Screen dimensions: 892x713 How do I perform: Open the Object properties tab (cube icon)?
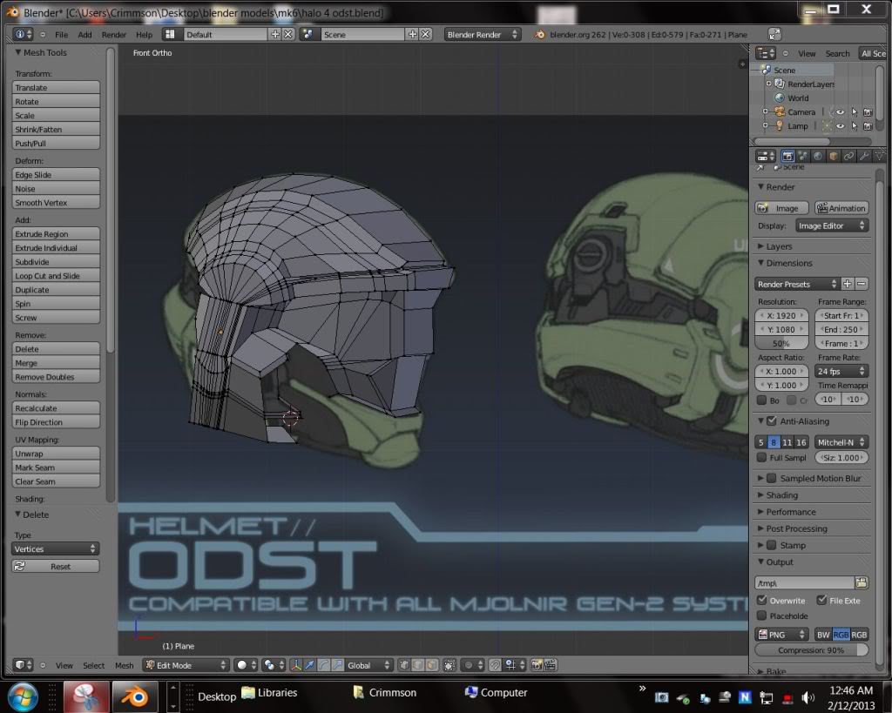point(834,156)
